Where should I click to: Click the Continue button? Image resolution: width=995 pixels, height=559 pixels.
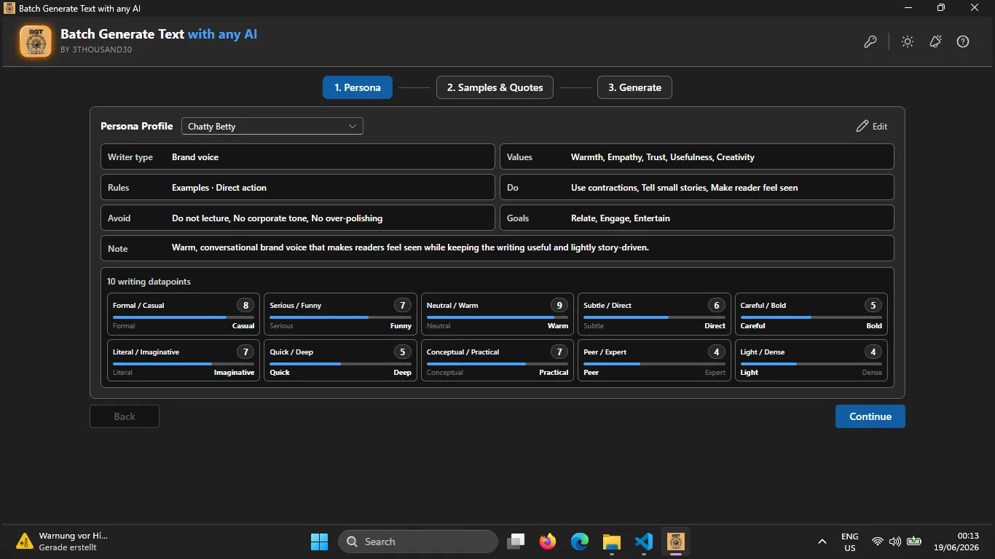(870, 416)
